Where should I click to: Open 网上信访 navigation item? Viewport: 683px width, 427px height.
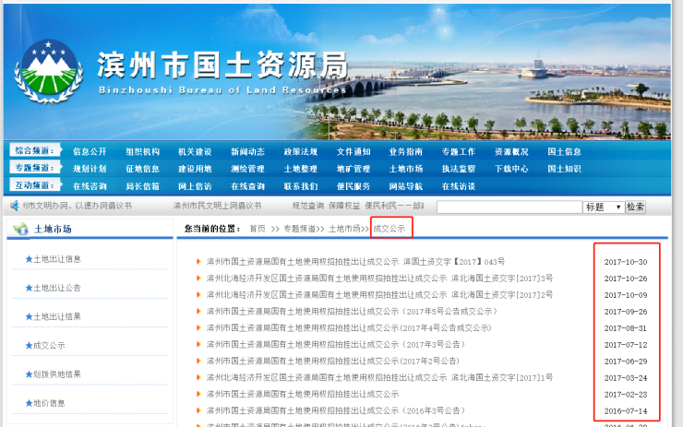click(x=195, y=186)
